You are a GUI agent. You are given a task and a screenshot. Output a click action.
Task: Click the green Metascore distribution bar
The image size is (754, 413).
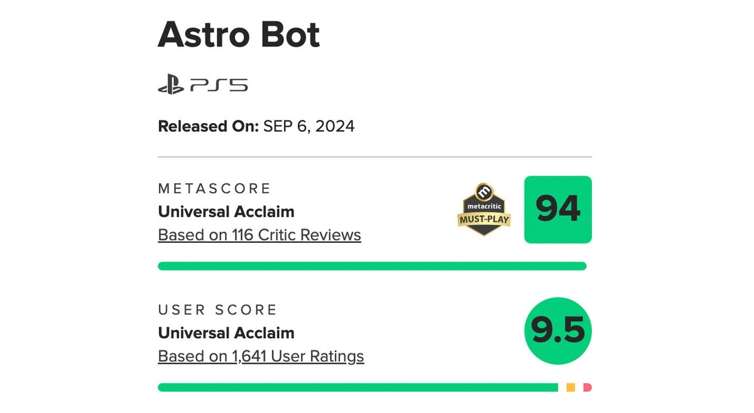(372, 266)
